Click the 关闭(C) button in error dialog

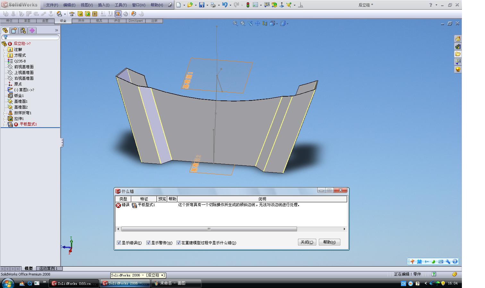(x=307, y=242)
